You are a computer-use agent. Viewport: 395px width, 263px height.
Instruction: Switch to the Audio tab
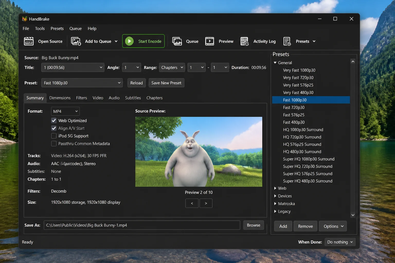[114, 98]
